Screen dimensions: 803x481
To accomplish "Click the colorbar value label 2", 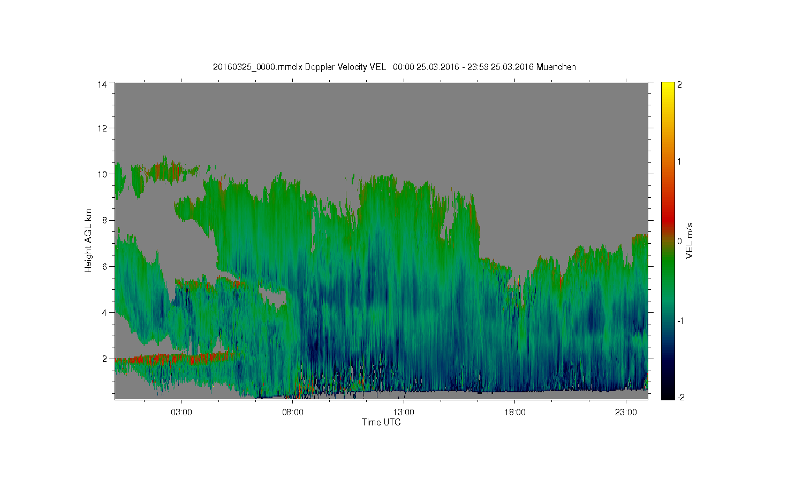I will 680,85.
